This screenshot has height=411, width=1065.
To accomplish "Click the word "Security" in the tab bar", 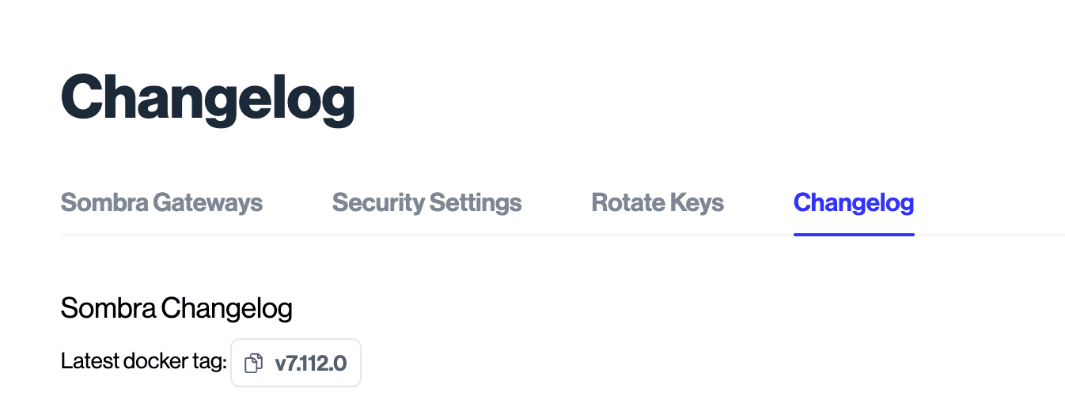I will point(378,202).
